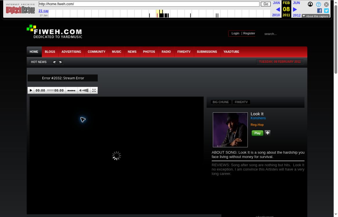Expand About this capture

[316, 16]
